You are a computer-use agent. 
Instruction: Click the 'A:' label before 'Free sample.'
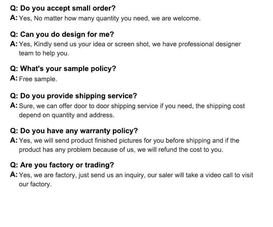point(14,79)
